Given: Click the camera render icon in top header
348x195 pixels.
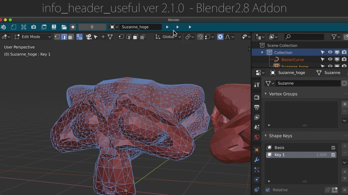Looking at the screenshot, I should (x=34, y=27).
